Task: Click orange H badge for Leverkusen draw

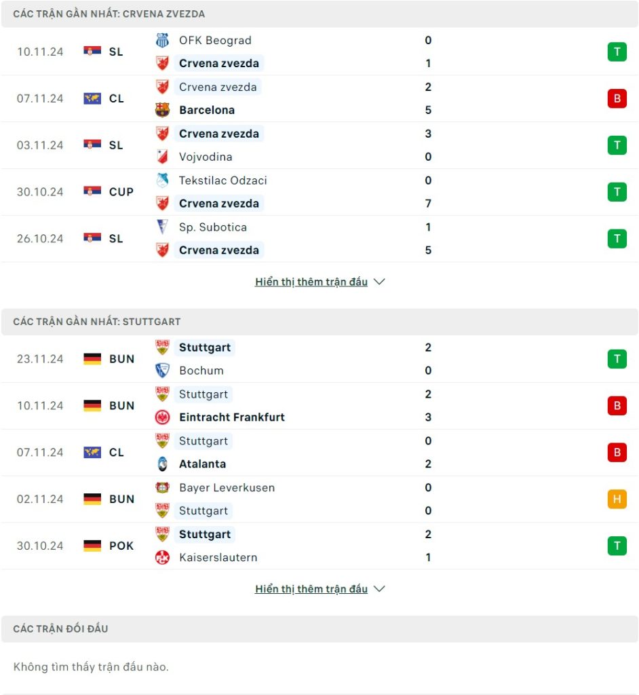Action: (617, 500)
